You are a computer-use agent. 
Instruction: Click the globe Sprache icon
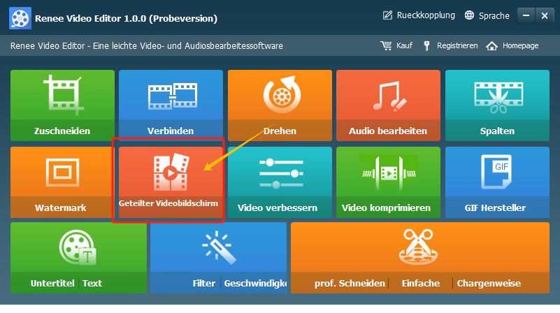[x=469, y=15]
